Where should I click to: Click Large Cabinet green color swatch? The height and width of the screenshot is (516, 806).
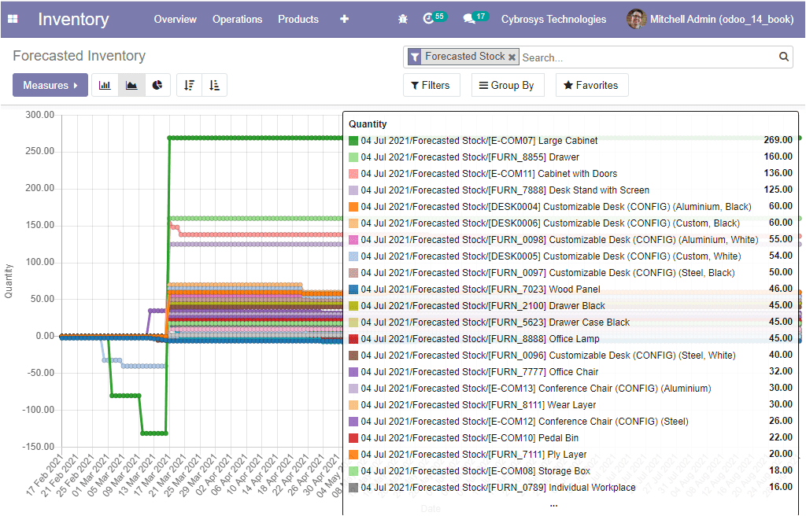tap(353, 141)
